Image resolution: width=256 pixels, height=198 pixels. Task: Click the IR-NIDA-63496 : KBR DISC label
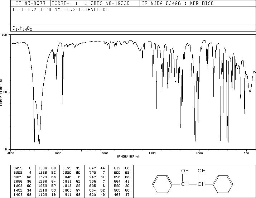tap(178, 3)
